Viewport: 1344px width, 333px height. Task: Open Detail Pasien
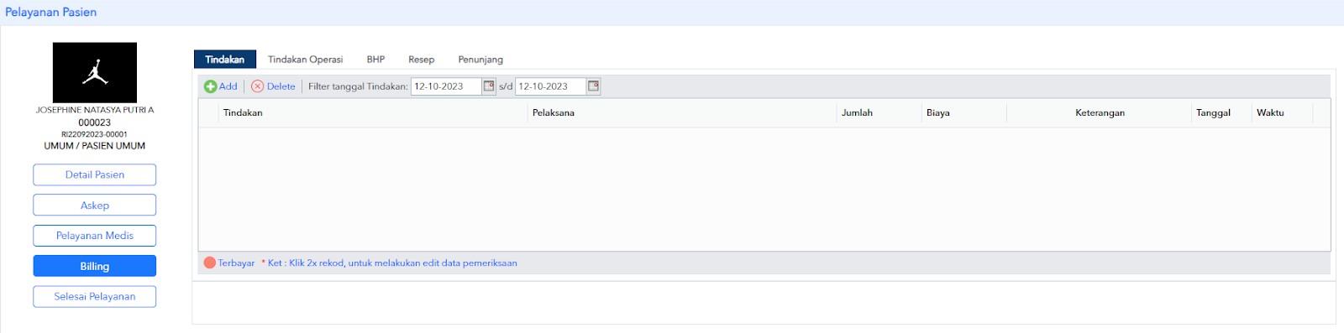click(x=95, y=174)
